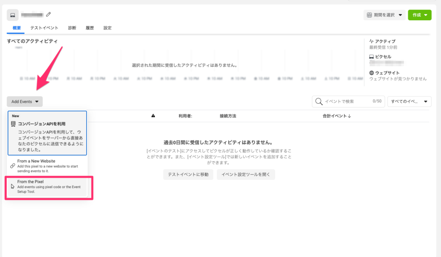
Task: Click the laptop data source icon at top left
Action: pos(13,15)
